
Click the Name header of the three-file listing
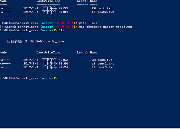(x=94, y=52)
